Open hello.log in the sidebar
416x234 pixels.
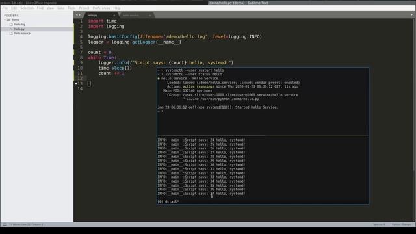coord(19,25)
